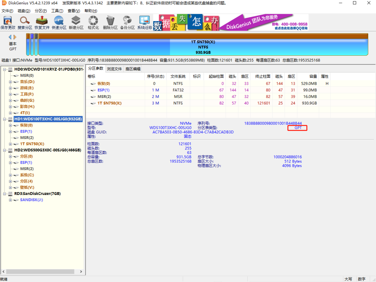Image resolution: width=376 pixels, height=282 pixels.
Task: Select 1T SN750(X:) in the disk tree
Action: click(x=32, y=144)
